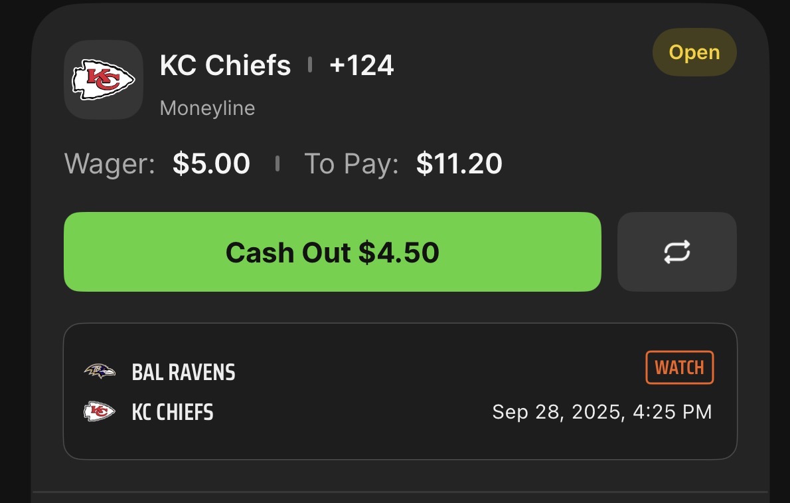Click the $11.20 payout amount
790x503 pixels.
[x=459, y=163]
